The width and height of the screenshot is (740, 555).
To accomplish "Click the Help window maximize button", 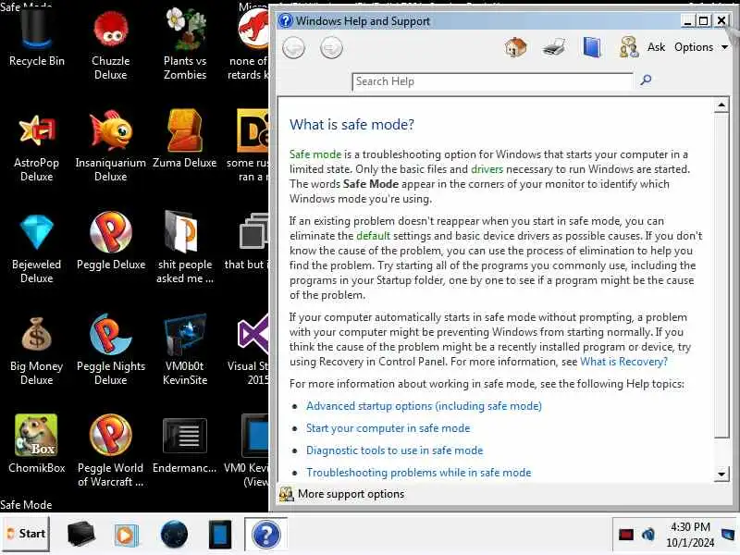I will point(703,20).
